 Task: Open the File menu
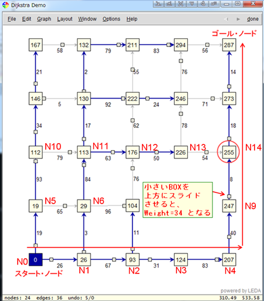[12, 19]
